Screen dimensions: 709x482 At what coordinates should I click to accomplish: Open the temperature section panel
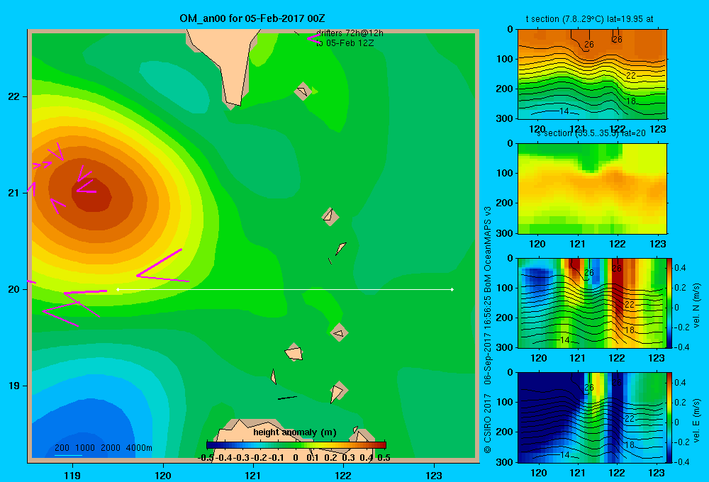click(x=592, y=74)
